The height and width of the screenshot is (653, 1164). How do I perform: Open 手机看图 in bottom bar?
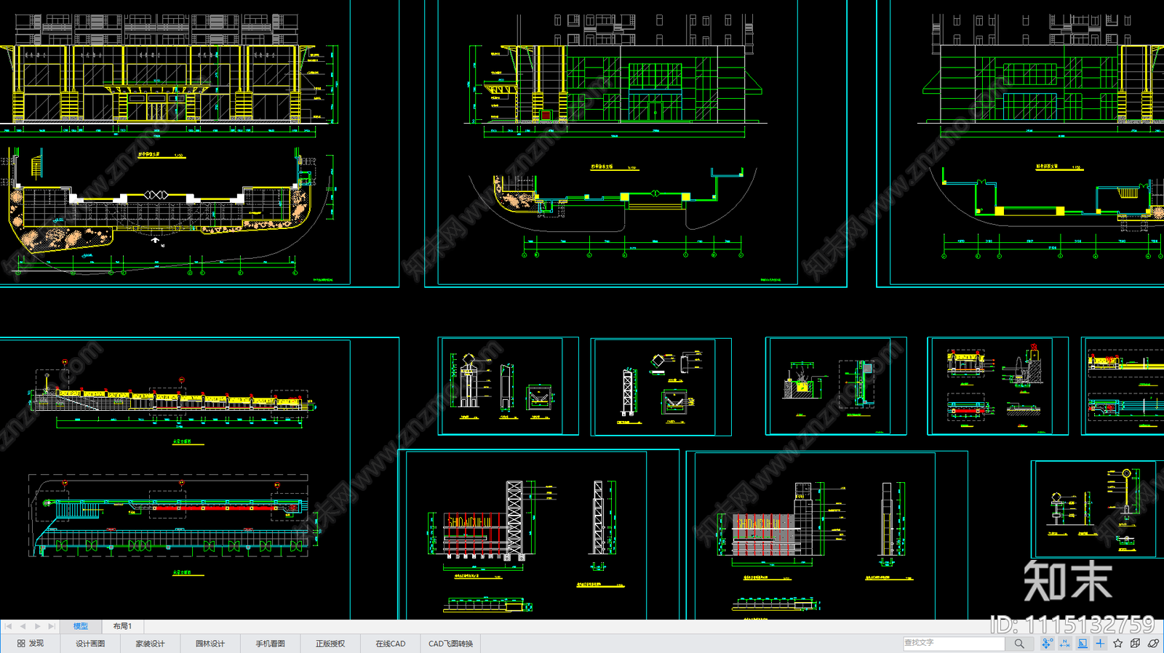[x=270, y=644]
